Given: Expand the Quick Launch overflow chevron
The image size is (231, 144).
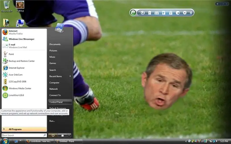Looking at the screenshot, I should [20, 141].
